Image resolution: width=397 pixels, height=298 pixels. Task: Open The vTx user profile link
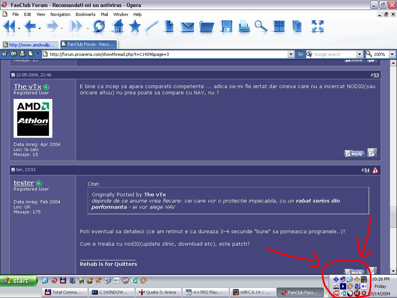click(27, 87)
